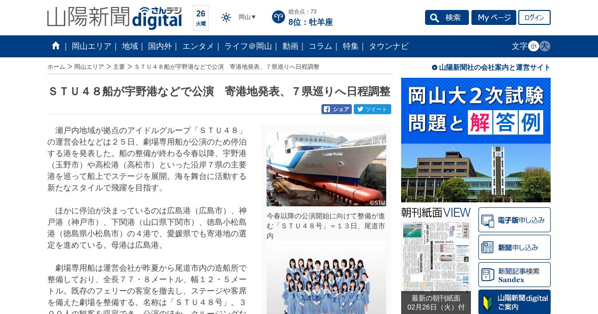Follow the 岡山エリア breadcrumb link
Screen dimensions: 598x314
point(89,67)
